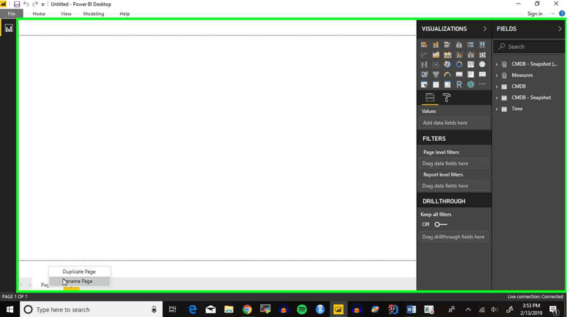This screenshot has width=568, height=317.
Task: Open the Help ribbon tab
Action: (x=125, y=14)
